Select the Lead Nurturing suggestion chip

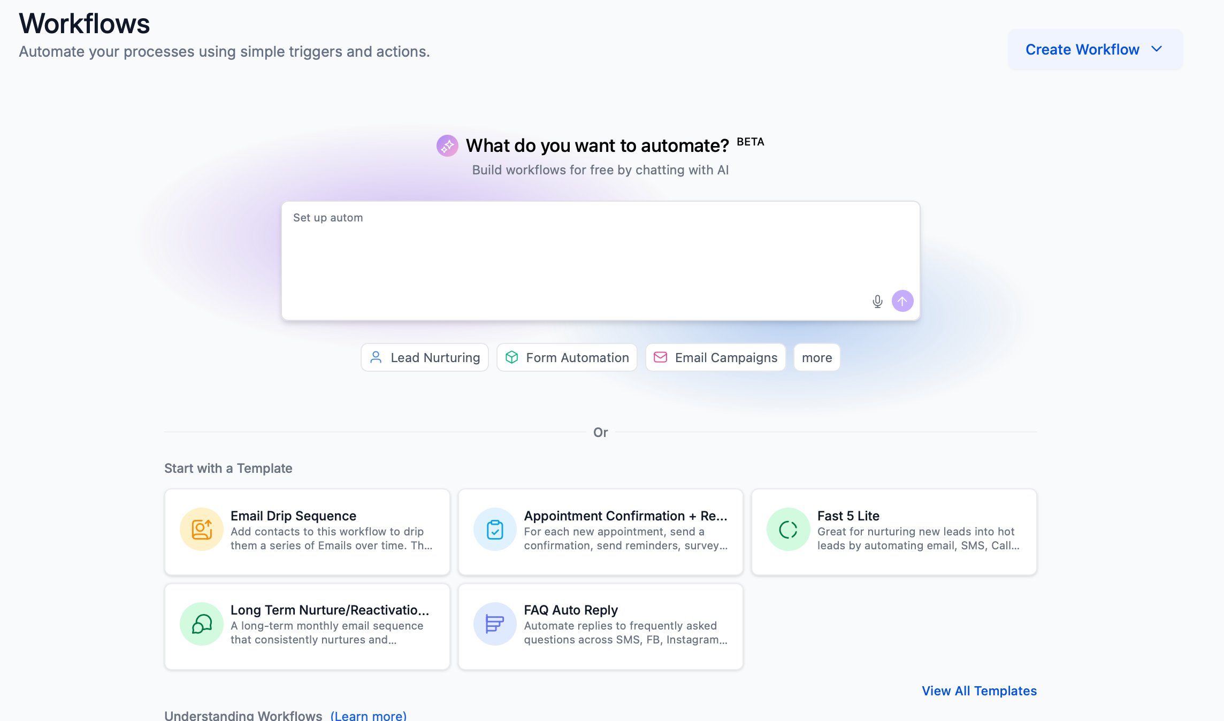point(425,357)
